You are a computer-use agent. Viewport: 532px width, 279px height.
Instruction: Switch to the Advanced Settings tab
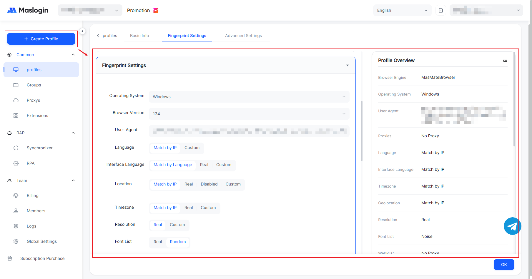[x=243, y=36]
